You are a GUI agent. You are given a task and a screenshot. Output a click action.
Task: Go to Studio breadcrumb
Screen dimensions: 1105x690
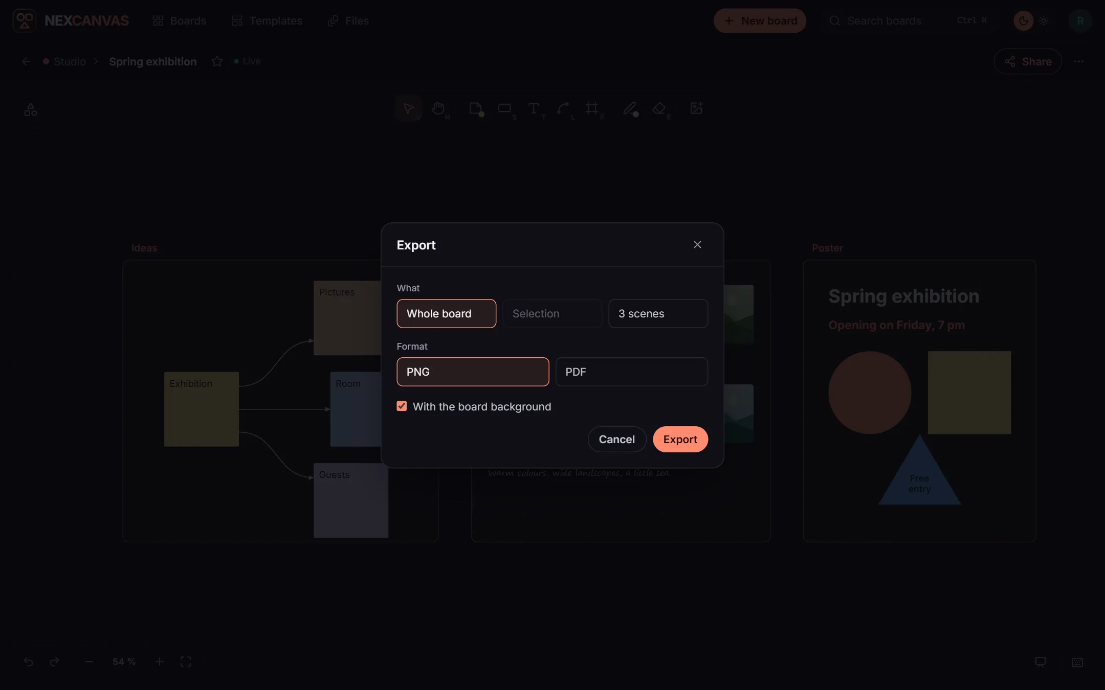(70, 61)
